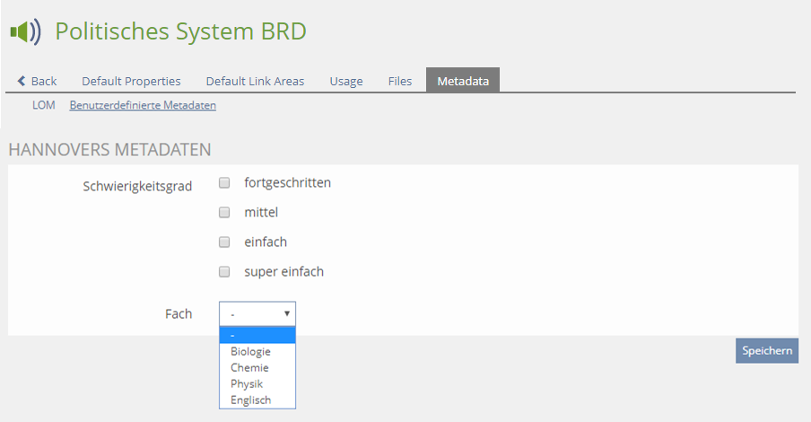811x422 pixels.
Task: Toggle the super einfach checkbox
Action: coord(224,272)
